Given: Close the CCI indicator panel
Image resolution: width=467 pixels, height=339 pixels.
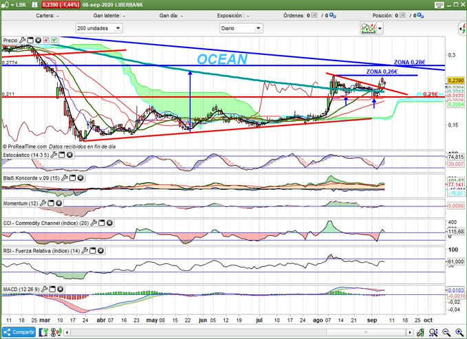Looking at the screenshot, I should click(109, 223).
